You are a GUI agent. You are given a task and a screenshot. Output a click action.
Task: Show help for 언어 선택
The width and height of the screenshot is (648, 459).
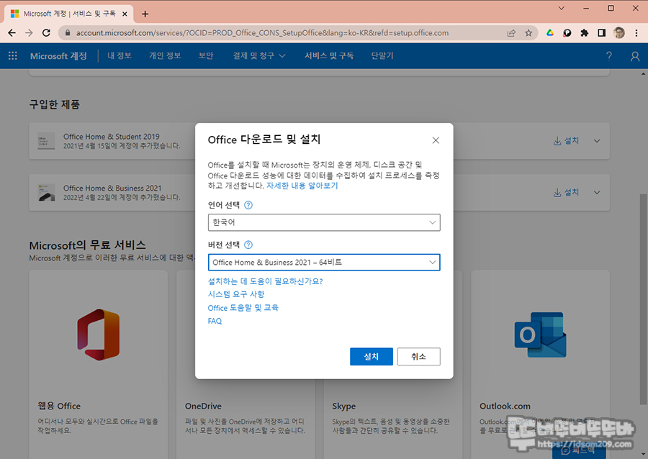click(248, 205)
